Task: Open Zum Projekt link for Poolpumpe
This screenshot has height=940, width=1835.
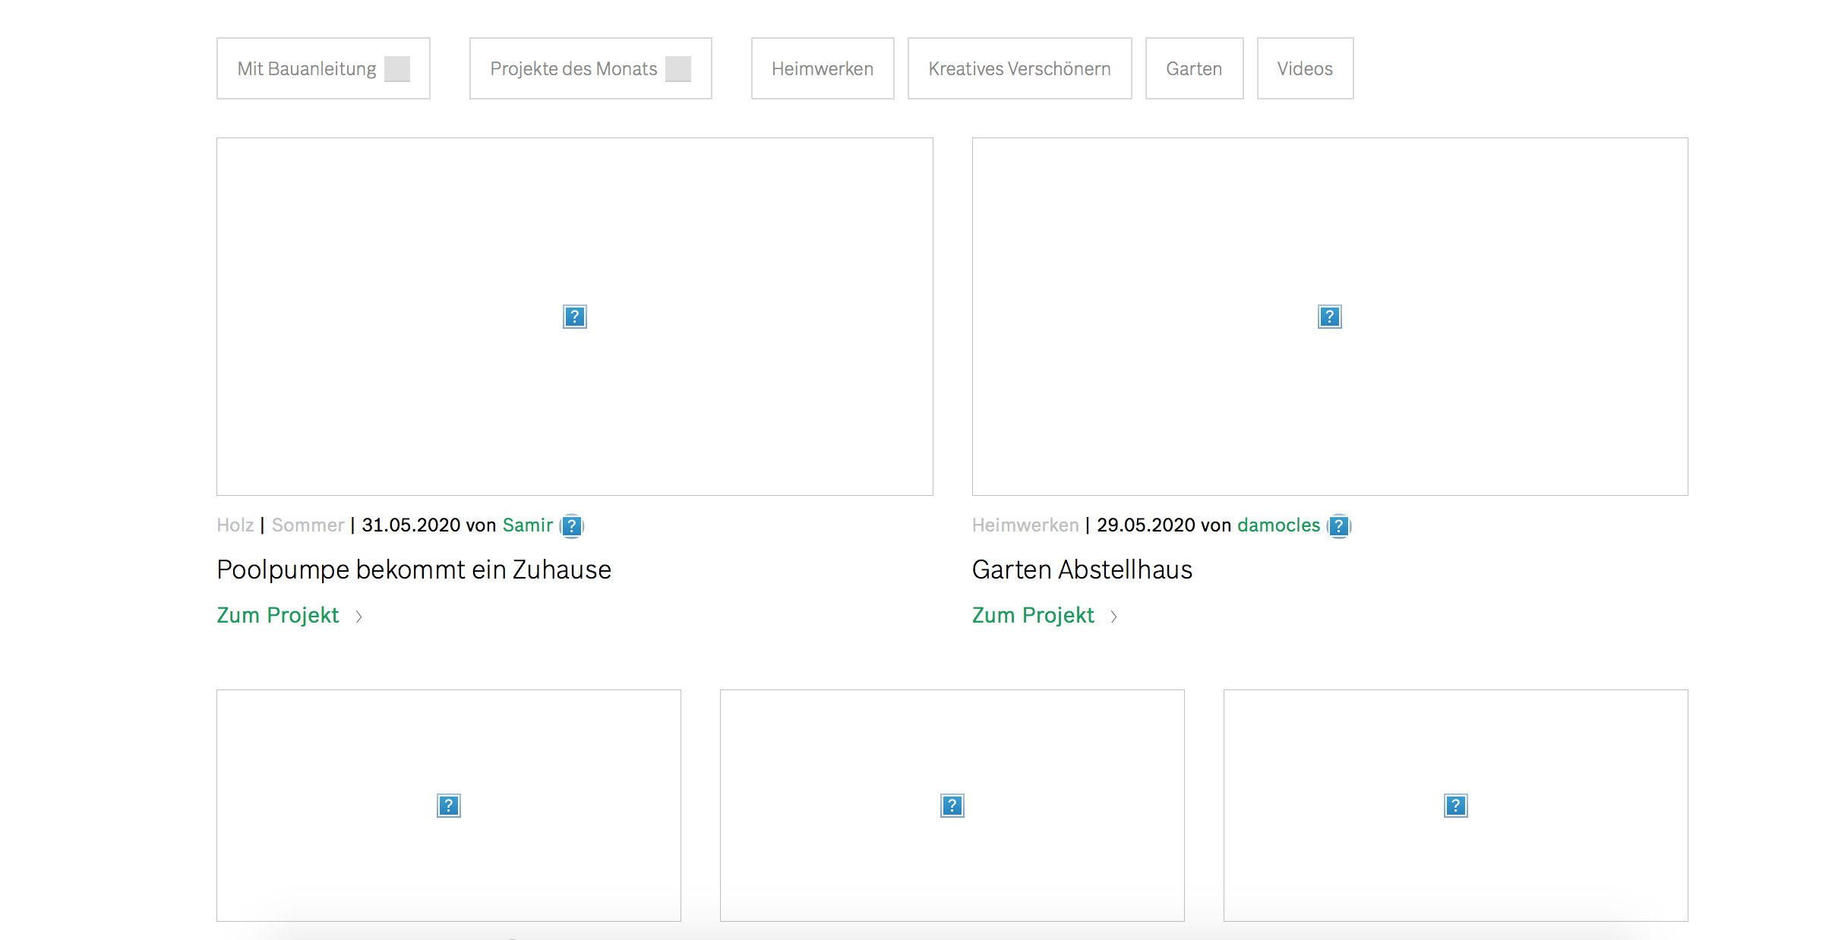Action: 277,615
